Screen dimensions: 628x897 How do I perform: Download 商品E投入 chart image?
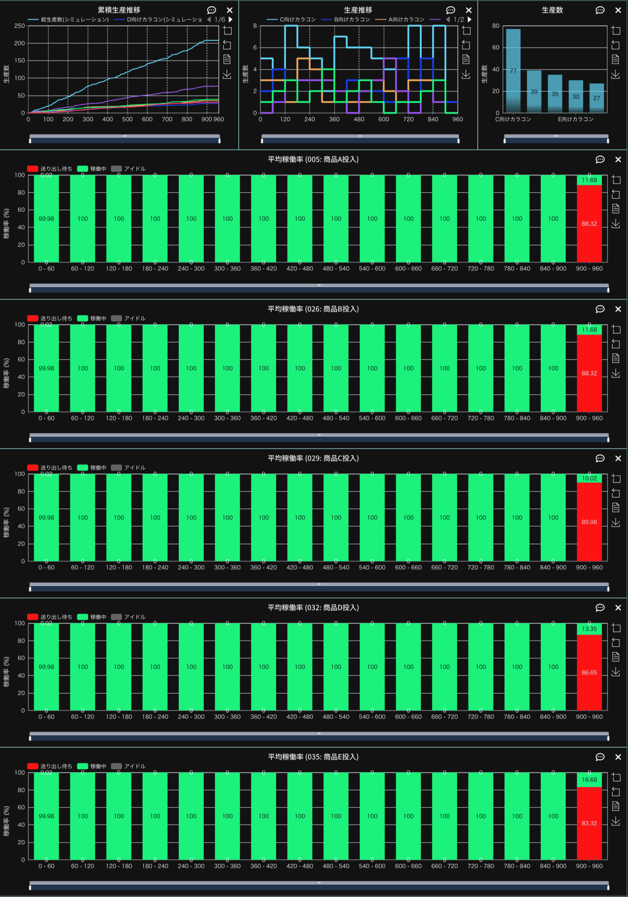pyautogui.click(x=615, y=821)
